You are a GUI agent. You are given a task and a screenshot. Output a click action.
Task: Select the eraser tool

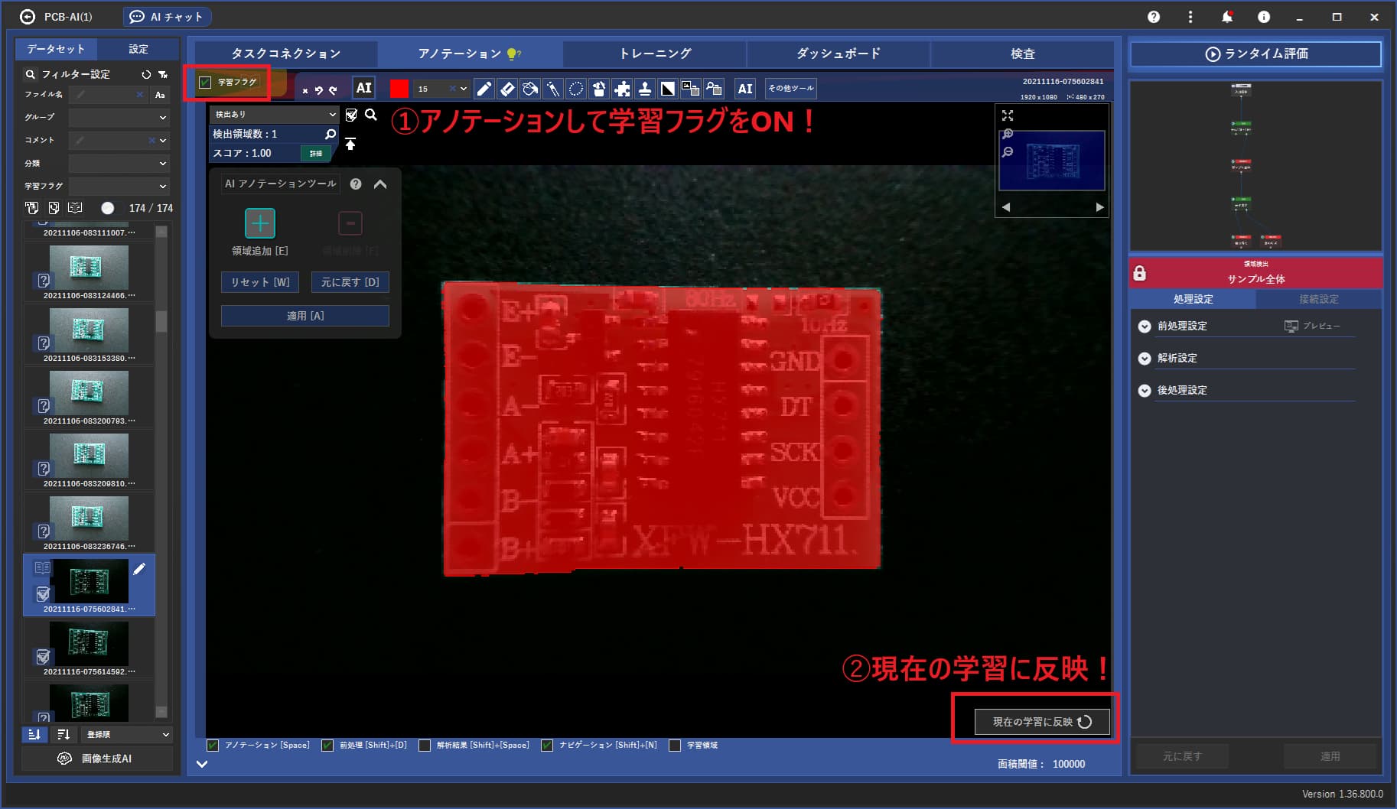tap(507, 89)
